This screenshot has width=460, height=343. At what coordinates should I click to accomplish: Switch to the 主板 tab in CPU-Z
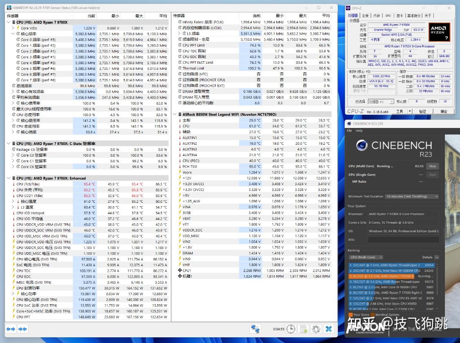click(x=365, y=16)
